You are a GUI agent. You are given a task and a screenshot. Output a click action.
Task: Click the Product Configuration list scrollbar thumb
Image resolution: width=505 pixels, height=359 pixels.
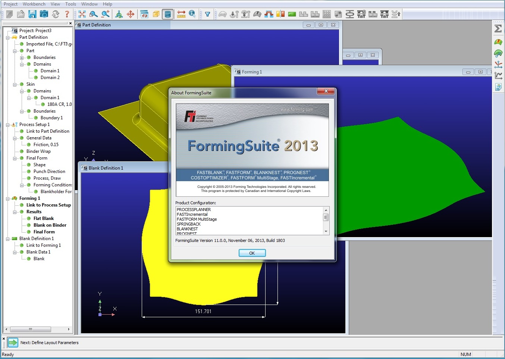click(x=326, y=217)
